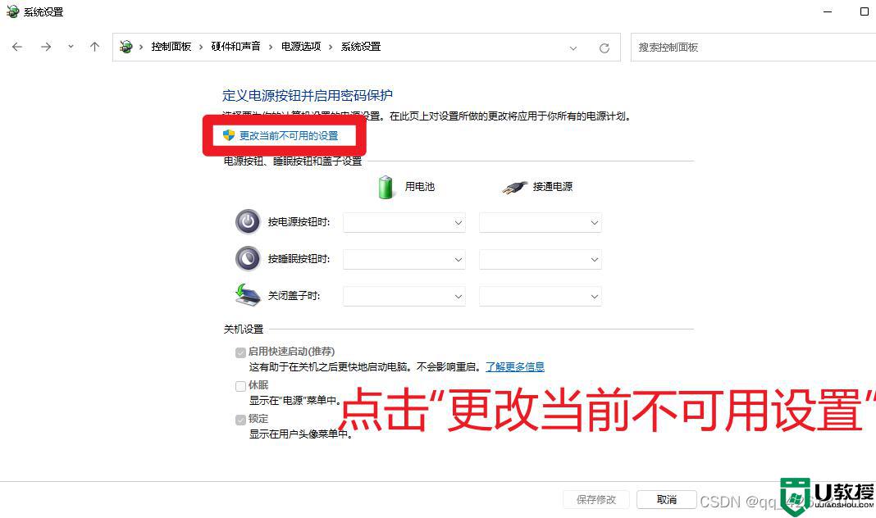
Task: Toggle the 锁定 checkbox
Action: (x=241, y=419)
